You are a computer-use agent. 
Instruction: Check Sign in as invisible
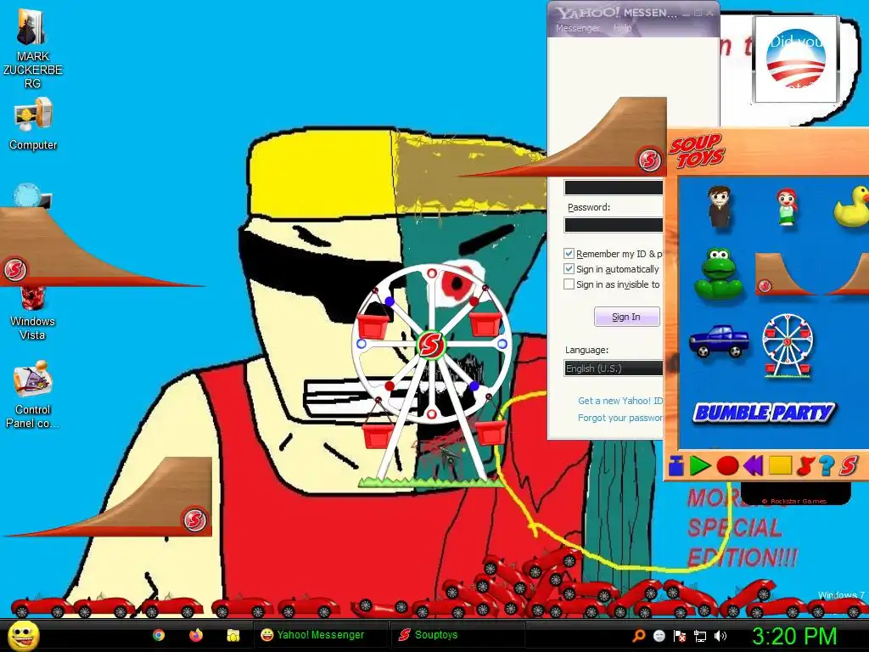point(569,284)
